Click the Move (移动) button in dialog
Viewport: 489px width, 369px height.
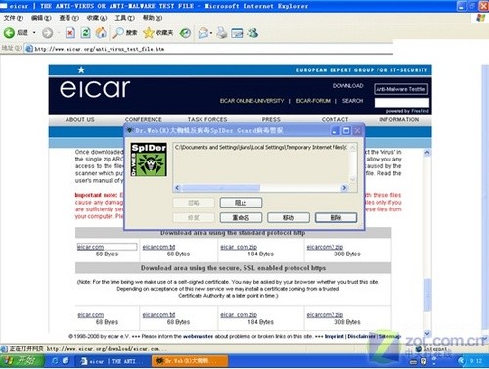289,217
